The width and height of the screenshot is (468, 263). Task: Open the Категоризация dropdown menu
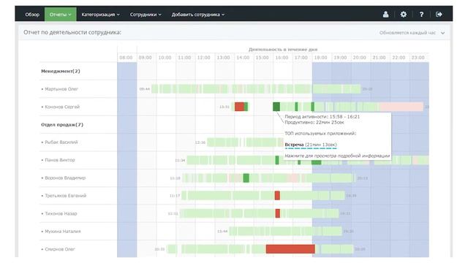pyautogui.click(x=100, y=15)
